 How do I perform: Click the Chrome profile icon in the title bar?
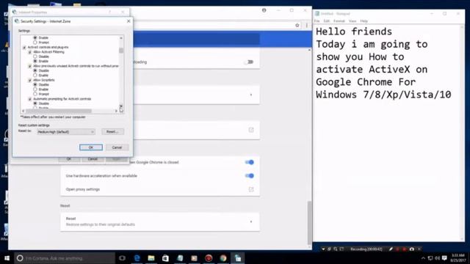tap(264, 10)
